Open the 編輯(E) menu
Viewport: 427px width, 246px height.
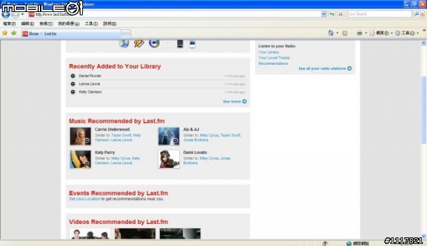coord(27,24)
